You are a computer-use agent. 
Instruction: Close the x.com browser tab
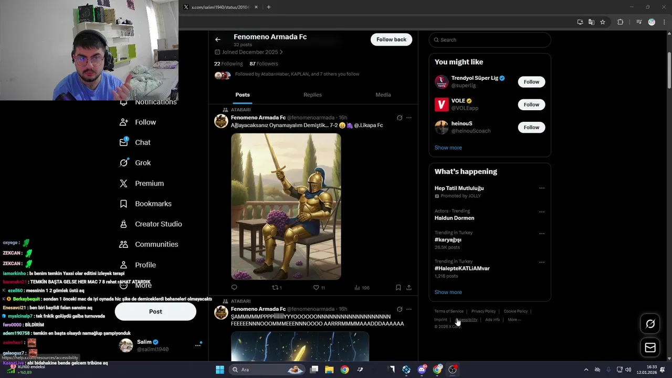click(256, 7)
